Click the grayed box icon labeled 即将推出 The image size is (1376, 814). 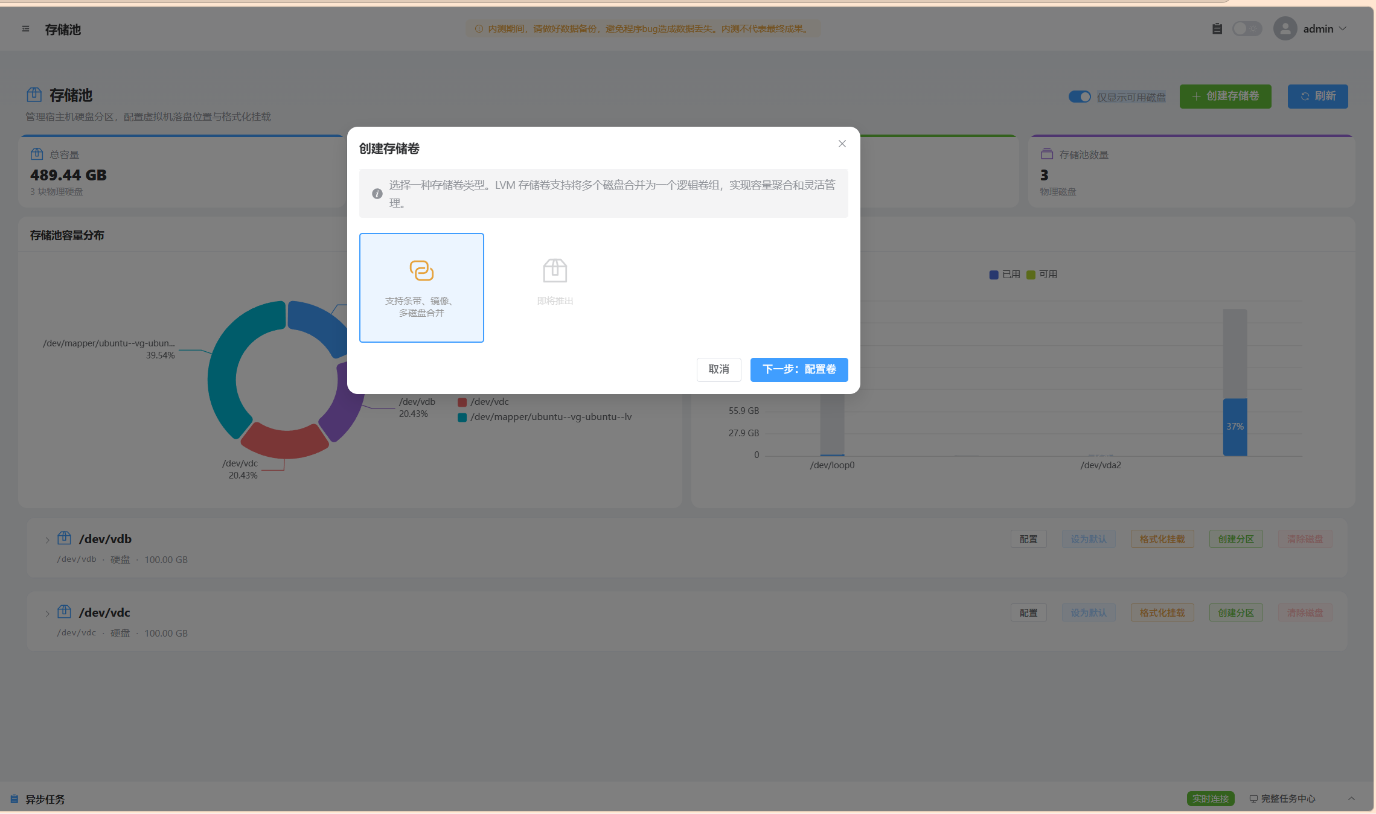point(555,270)
